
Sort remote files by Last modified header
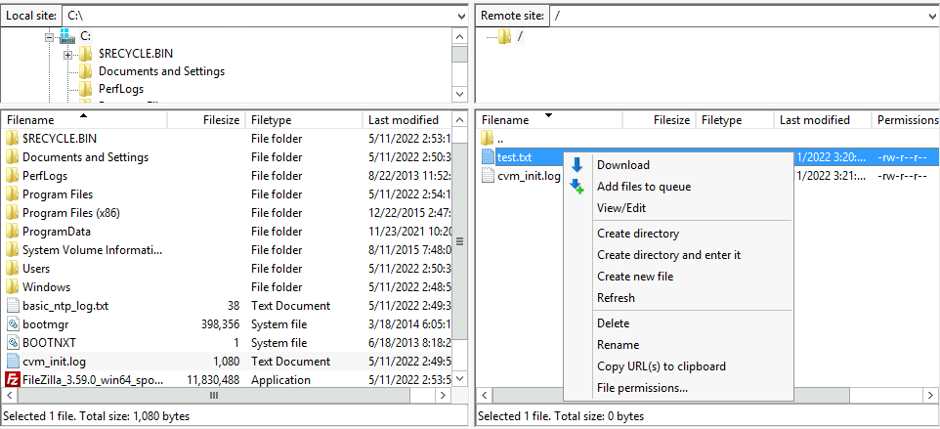click(x=814, y=120)
